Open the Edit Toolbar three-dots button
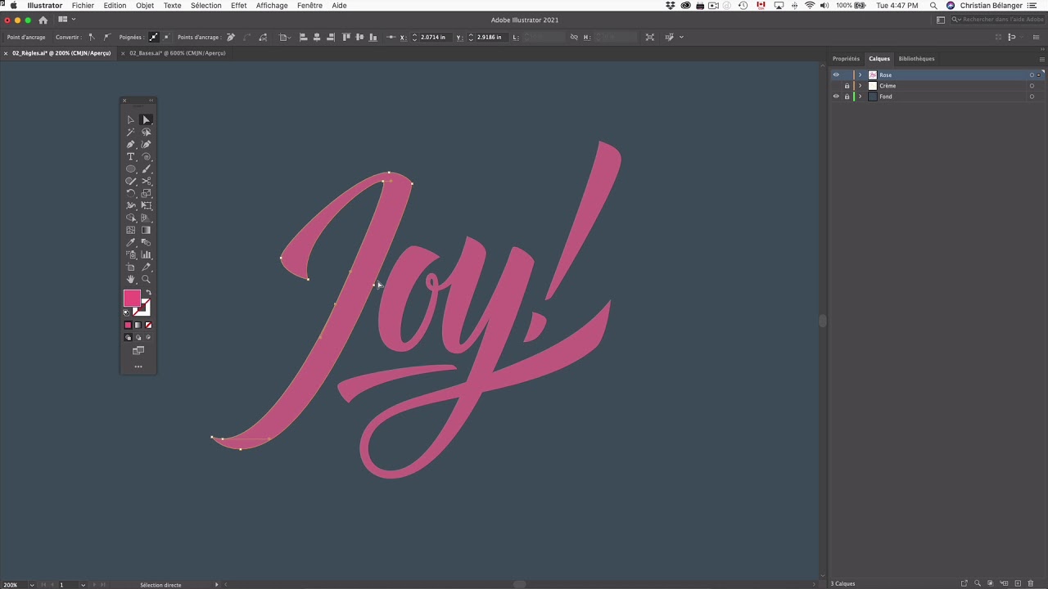This screenshot has width=1048, height=589. click(138, 366)
